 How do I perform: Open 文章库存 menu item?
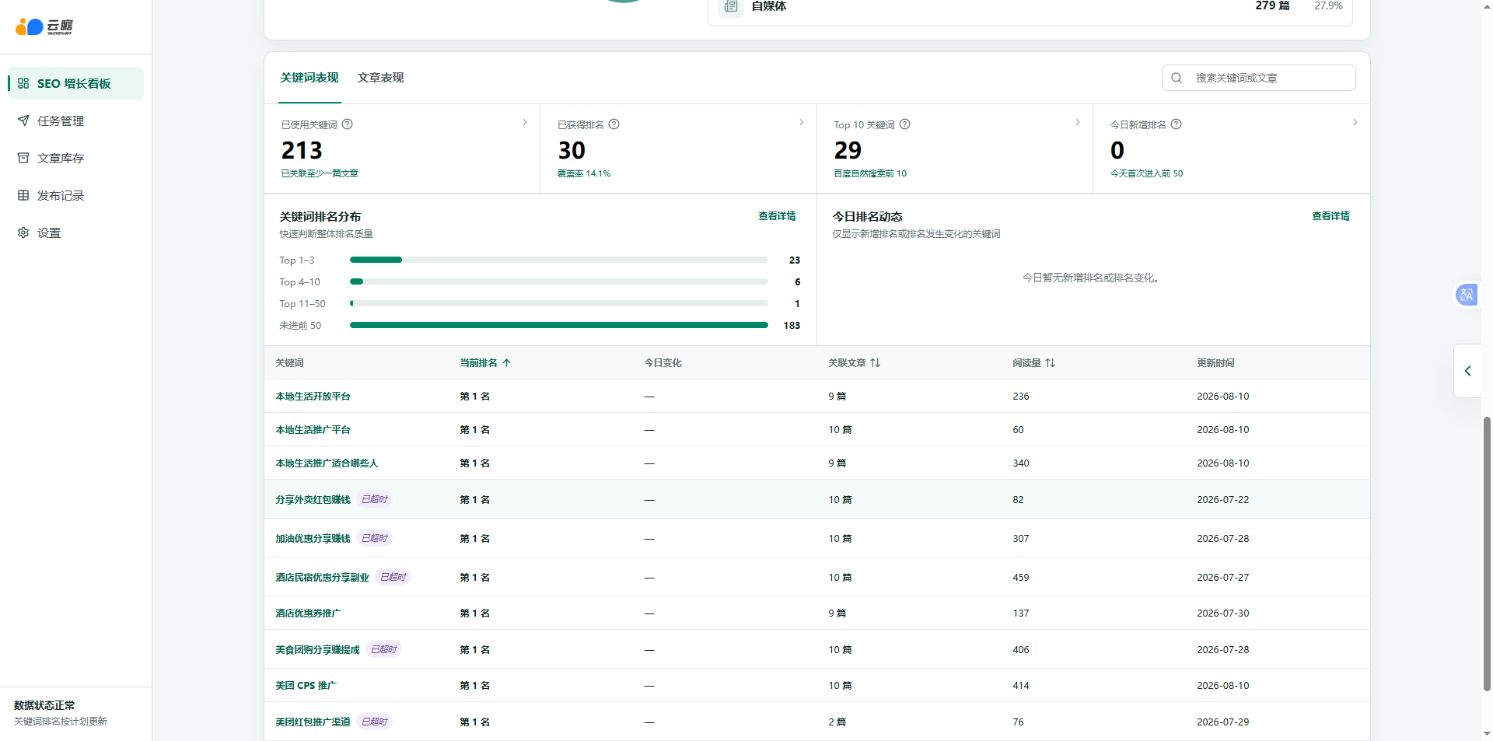[x=76, y=158]
